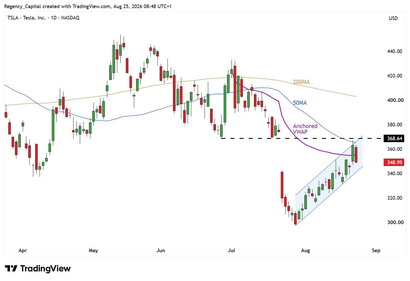
Task: Click the 440.00 price axis label
Action: pyautogui.click(x=394, y=51)
